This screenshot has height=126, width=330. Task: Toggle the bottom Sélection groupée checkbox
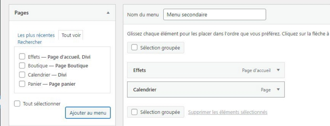[134, 112]
